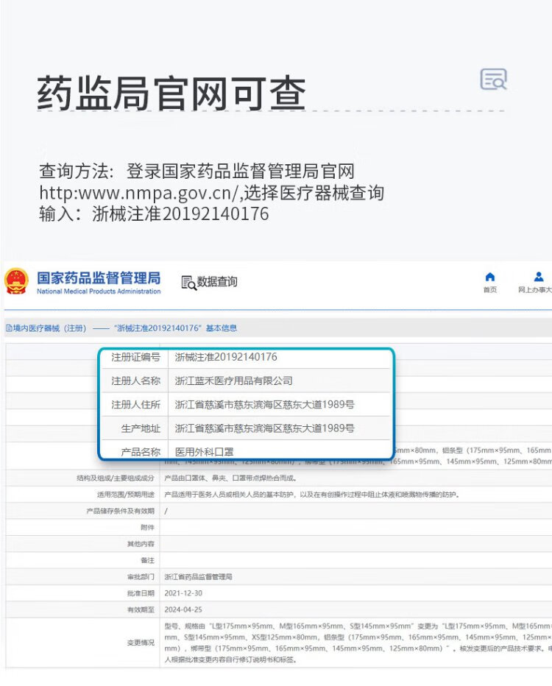Click the 产品名称 value 医用外科口罩
This screenshot has width=552, height=686.
pyautogui.click(x=205, y=451)
